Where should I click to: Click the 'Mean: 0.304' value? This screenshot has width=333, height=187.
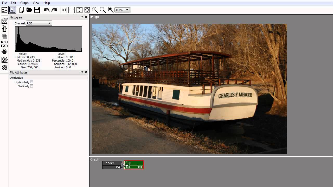pyautogui.click(x=65, y=57)
